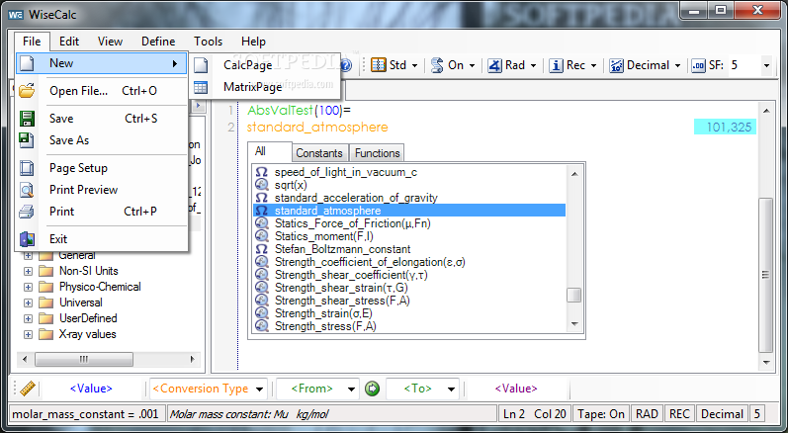Click the green convert arrow button

click(373, 389)
